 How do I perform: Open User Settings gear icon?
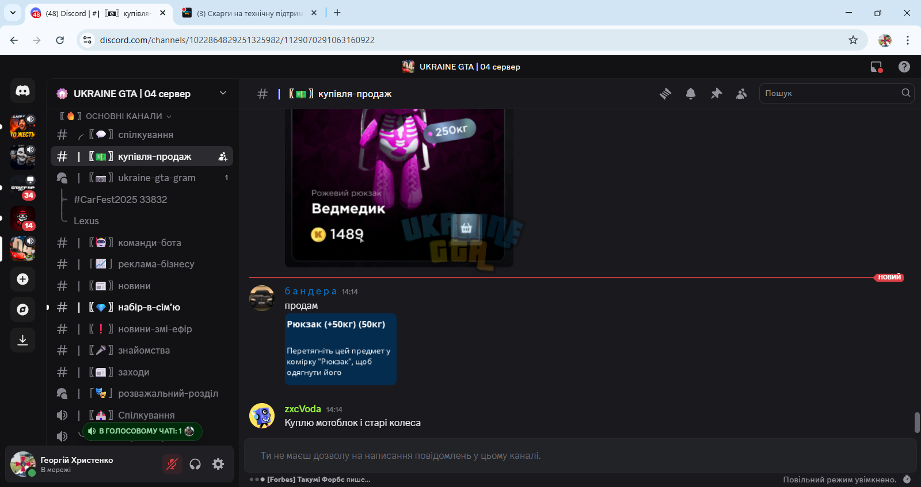coord(218,464)
